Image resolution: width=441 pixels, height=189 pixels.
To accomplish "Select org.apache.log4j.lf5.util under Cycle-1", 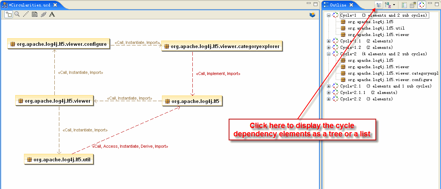I will [376, 28].
